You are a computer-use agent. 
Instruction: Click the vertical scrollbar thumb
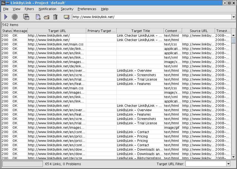pyautogui.click(x=233, y=40)
